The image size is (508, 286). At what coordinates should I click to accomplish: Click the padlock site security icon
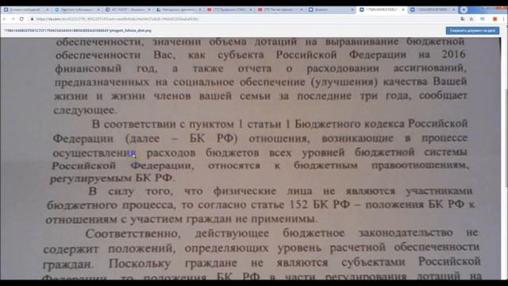pos(32,19)
